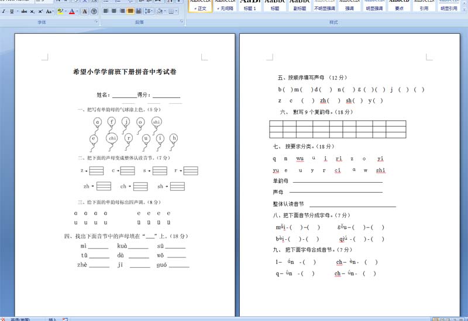Align text left
This screenshot has height=321, width=468.
pyautogui.click(x=106, y=11)
